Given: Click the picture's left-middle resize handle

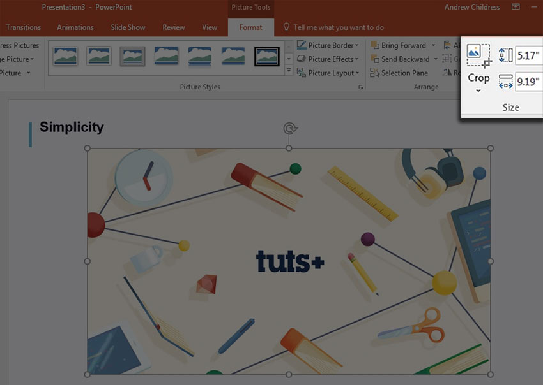Looking at the screenshot, I should tap(88, 261).
